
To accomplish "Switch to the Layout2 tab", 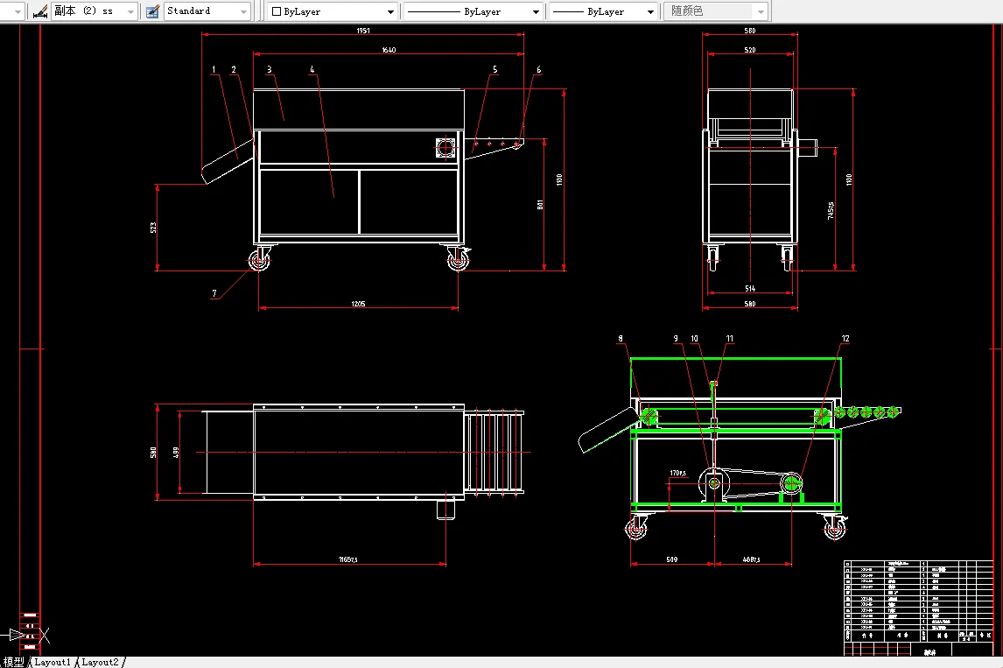I will click(x=101, y=662).
